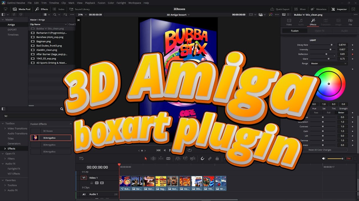
Task: Open the edit Index panel
Action: click(59, 9)
